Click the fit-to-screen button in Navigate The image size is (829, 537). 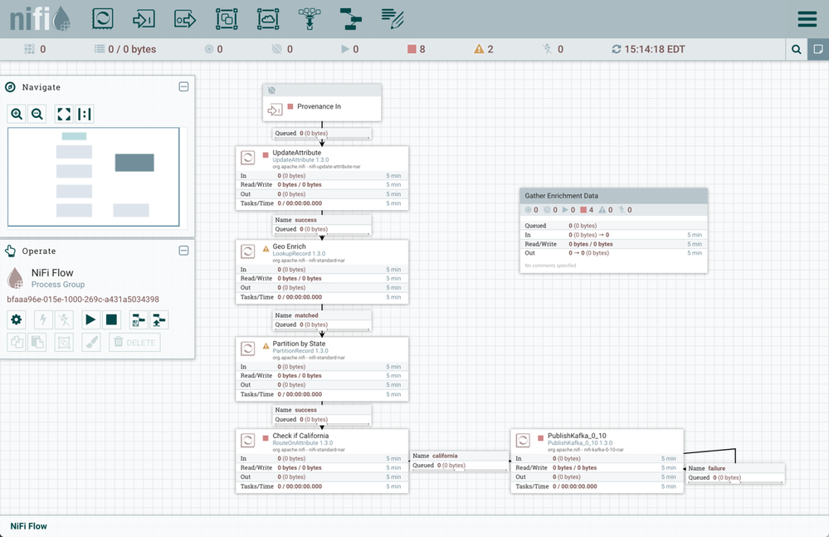click(63, 115)
